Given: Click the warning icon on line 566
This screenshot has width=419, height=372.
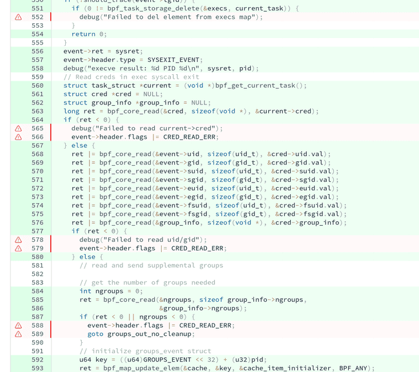Looking at the screenshot, I should (18, 137).
